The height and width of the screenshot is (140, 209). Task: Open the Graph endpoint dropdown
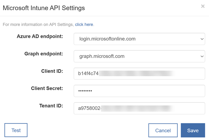[139, 56]
